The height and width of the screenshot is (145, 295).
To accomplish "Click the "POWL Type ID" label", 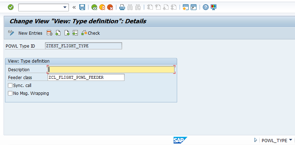I will pyautogui.click(x=20, y=46).
